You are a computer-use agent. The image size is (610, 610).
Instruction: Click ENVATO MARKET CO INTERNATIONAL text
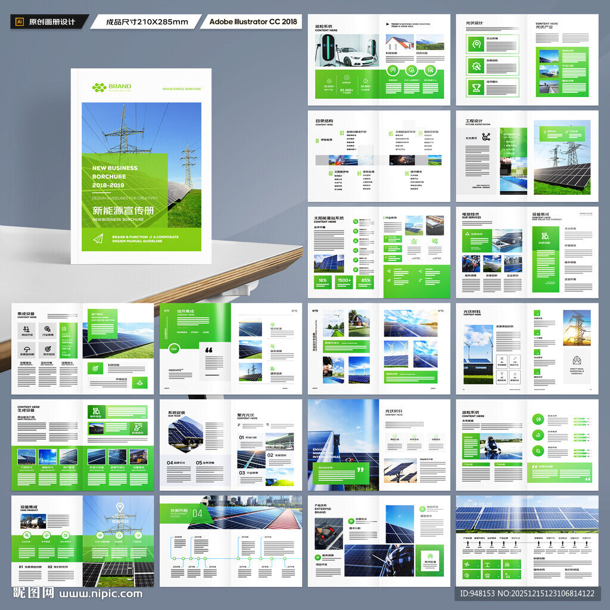tap(327, 453)
